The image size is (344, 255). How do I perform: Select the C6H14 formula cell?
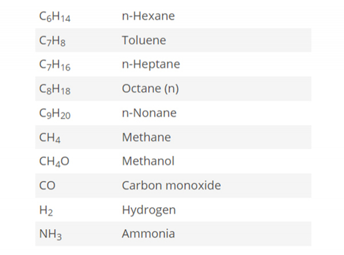(54, 17)
